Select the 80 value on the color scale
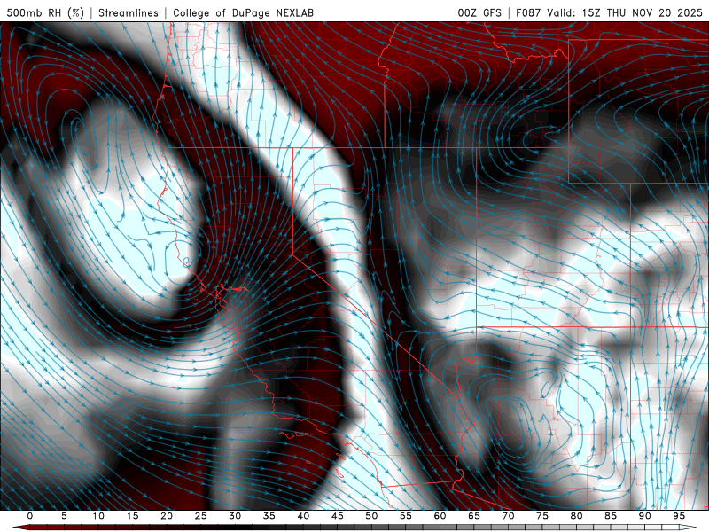Viewport: 709px width, 532px height. coord(576,516)
